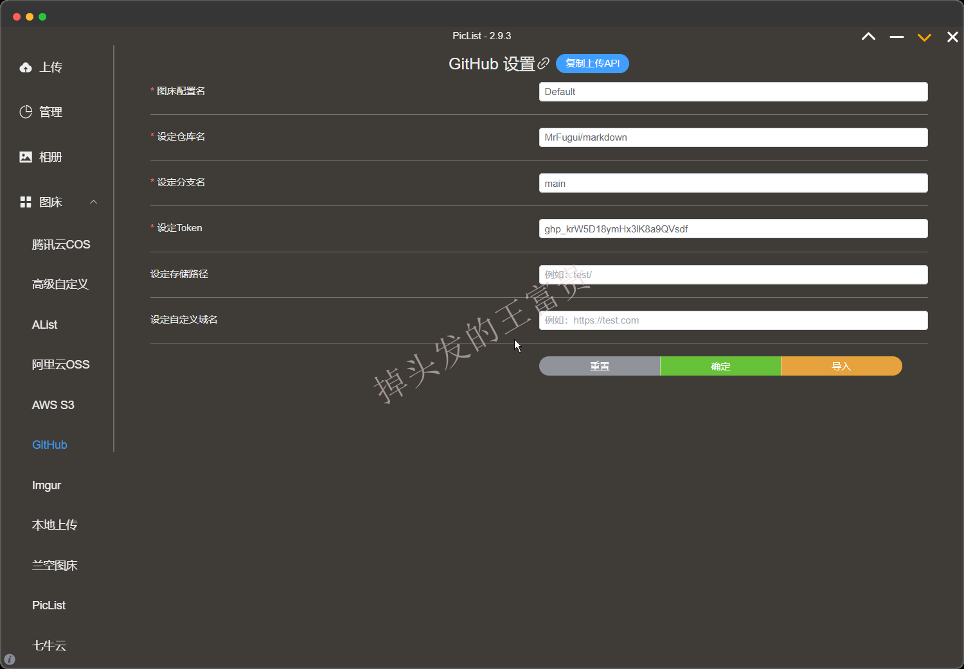Open the 管理 page

pos(51,112)
